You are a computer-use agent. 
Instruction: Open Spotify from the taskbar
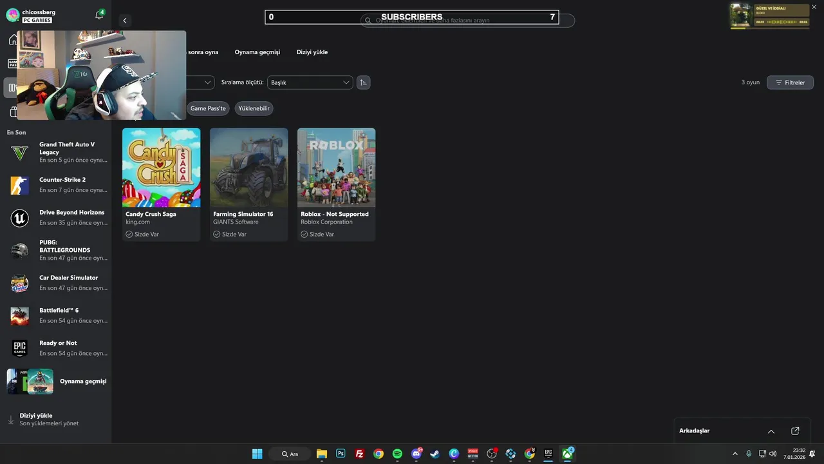point(397,454)
